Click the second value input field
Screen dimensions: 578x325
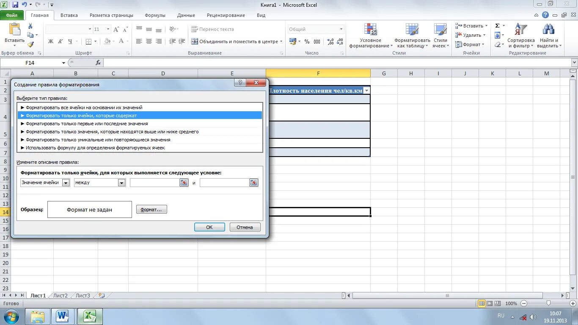[x=224, y=182]
